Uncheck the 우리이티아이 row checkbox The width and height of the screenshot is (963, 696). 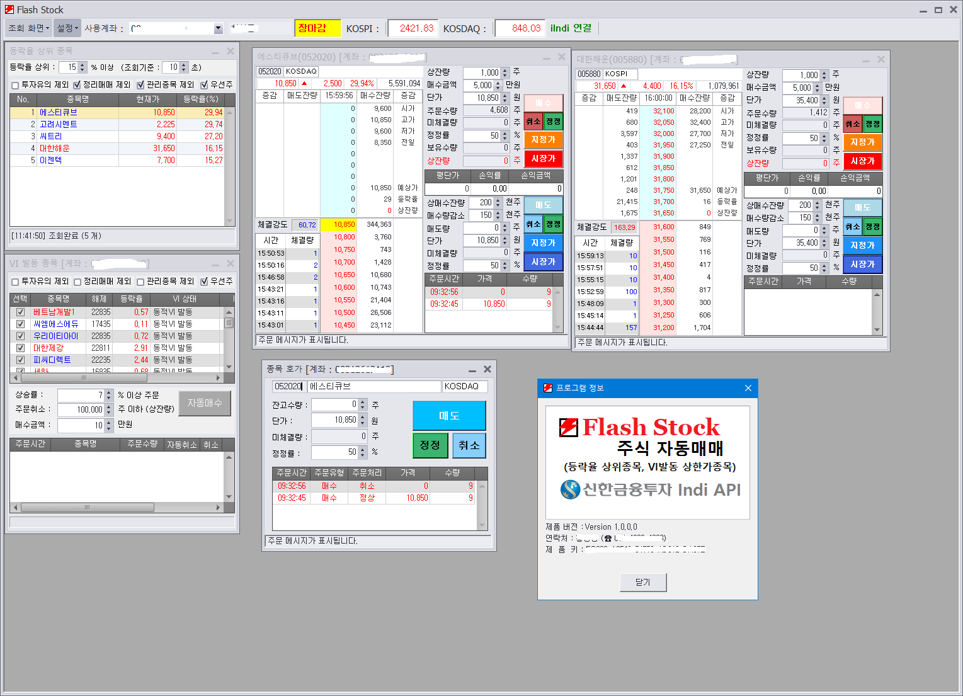tap(20, 336)
